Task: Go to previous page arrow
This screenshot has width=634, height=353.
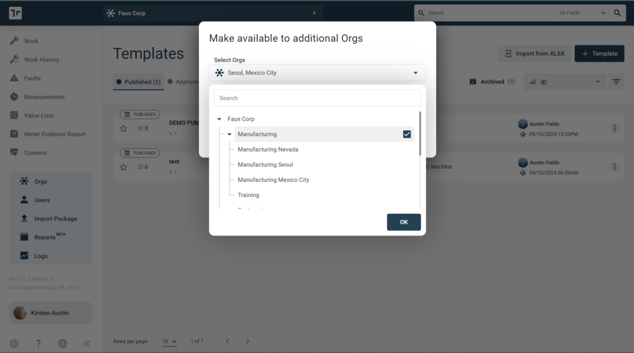Action: click(227, 341)
